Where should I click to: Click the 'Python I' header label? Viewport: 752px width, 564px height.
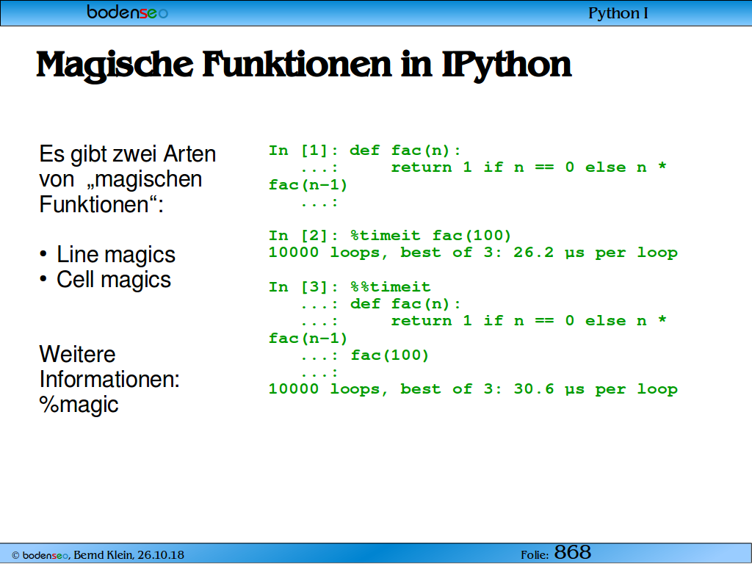coord(618,13)
